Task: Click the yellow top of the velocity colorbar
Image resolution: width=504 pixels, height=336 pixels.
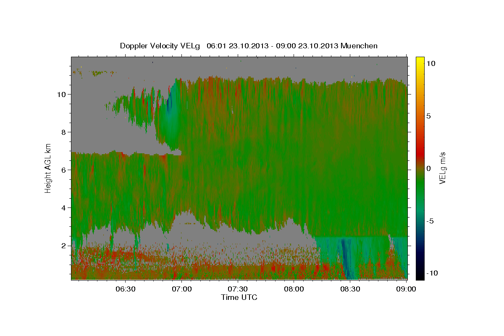Action: [x=420, y=61]
